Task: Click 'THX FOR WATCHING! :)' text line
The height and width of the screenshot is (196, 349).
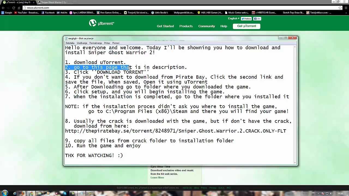Action: pos(94,155)
